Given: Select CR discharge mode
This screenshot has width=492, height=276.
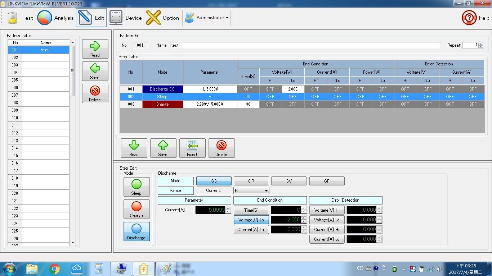Looking at the screenshot, I should (x=251, y=181).
